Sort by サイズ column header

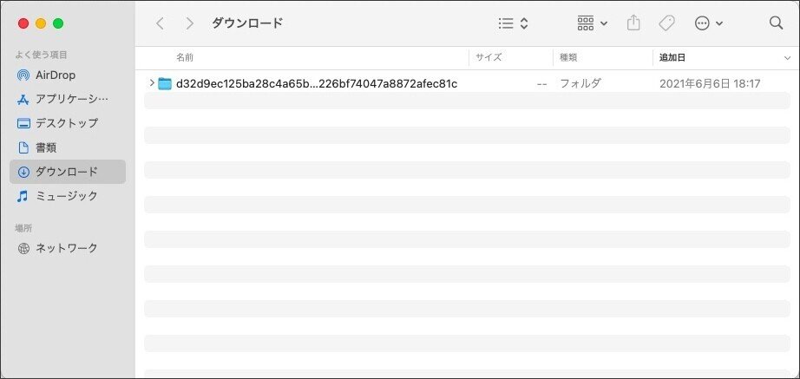tap(489, 57)
